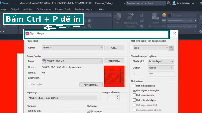The width and height of the screenshot is (202, 113).
Task: Enable Plot transparency checkbox
Action: pos(134,95)
